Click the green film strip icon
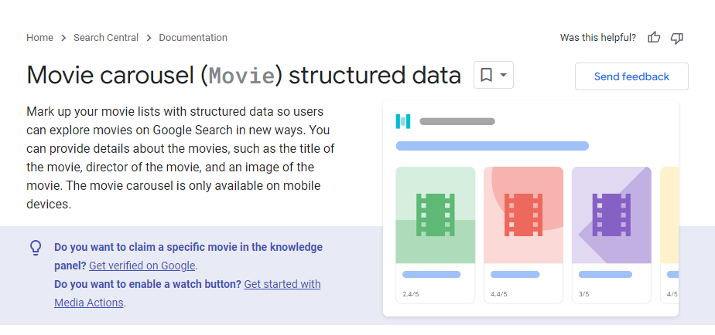The width and height of the screenshot is (715, 335). coord(435,214)
